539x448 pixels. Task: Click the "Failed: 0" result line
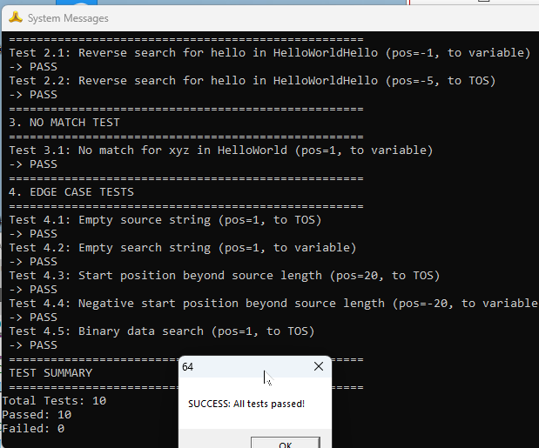[33, 429]
